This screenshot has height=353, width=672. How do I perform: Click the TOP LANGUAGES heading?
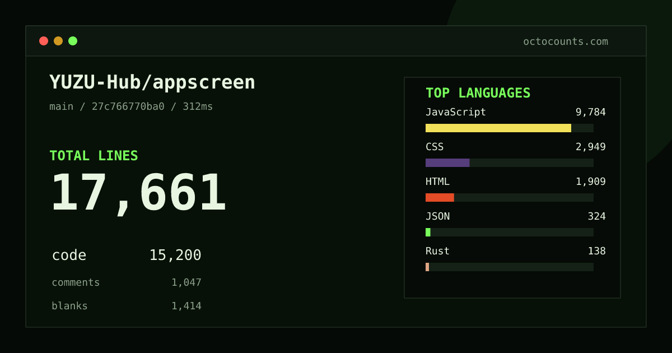478,93
